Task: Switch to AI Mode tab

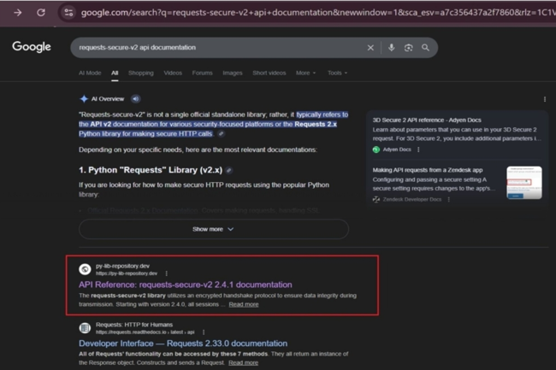Action: (90, 73)
